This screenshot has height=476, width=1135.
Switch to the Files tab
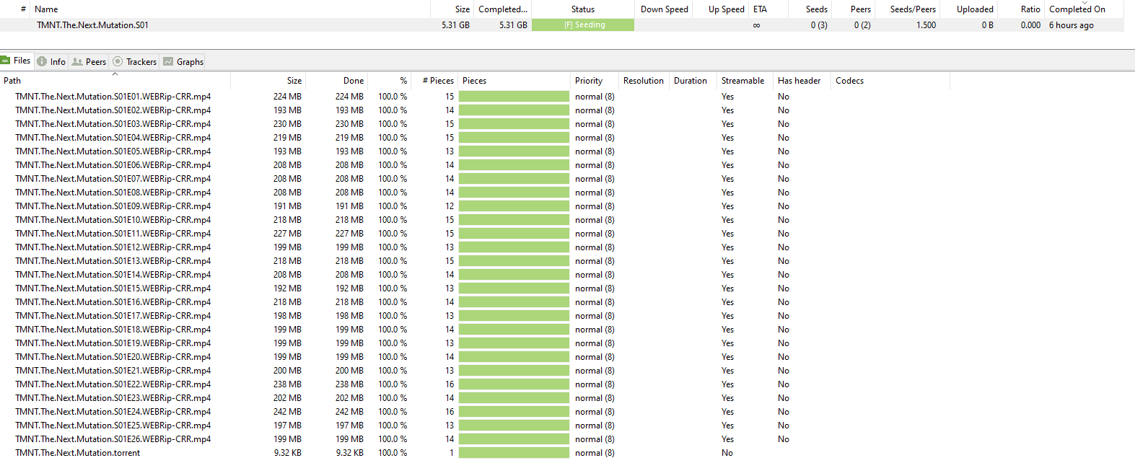tap(16, 61)
